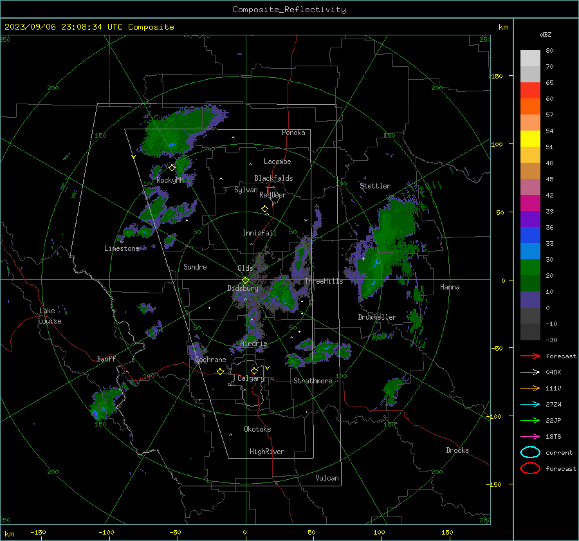The image size is (579, 541).
Task: Click the Lake Louise label
Action: coord(50,316)
